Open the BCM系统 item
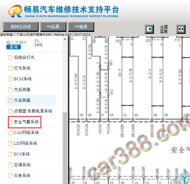Viewport: 190px width, 184px height. tap(31, 79)
